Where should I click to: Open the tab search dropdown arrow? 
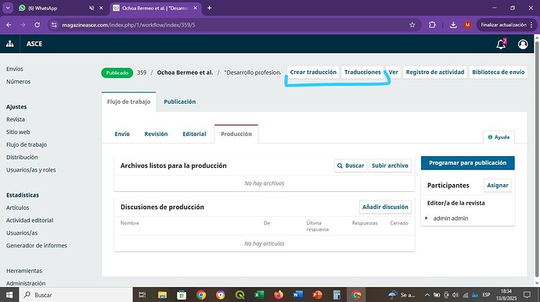(8, 8)
